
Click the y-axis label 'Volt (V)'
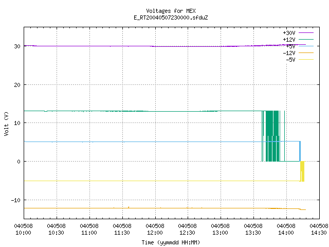coord(6,123)
